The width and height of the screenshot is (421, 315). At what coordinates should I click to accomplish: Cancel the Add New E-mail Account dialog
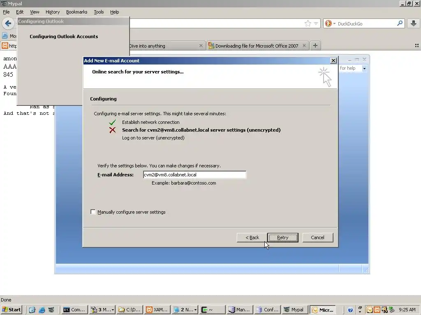[x=318, y=237]
